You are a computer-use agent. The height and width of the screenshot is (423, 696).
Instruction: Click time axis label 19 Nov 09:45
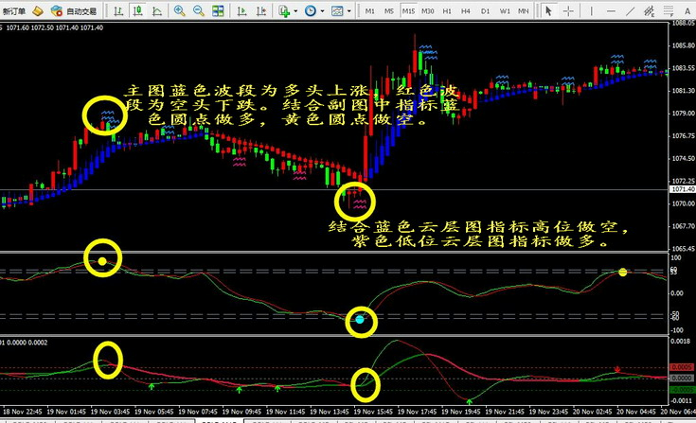click(241, 412)
